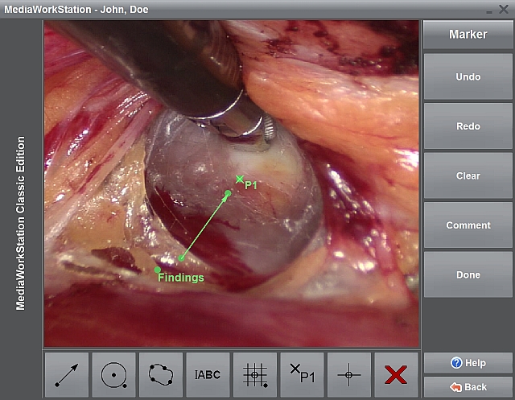Open Help
515x400 pixels.
pos(468,363)
